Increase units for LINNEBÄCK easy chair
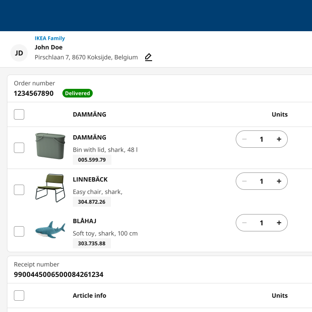Viewport: 312px width, 312px height. pos(279,181)
